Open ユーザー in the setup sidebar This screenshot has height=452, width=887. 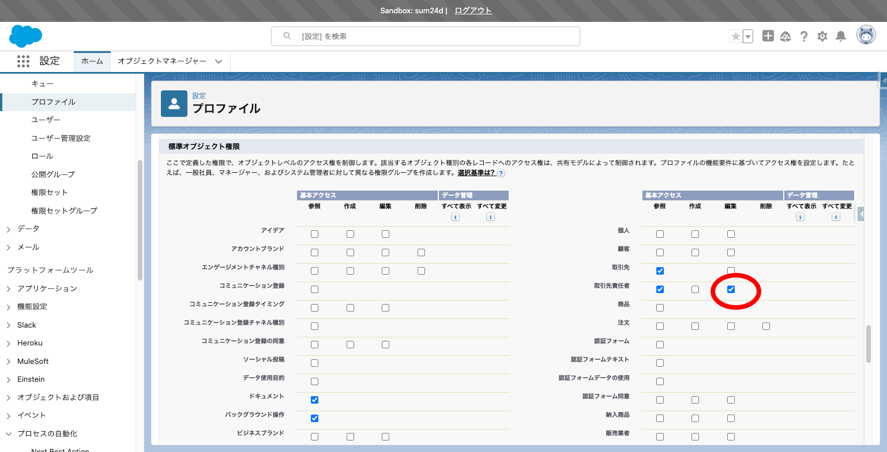[46, 120]
